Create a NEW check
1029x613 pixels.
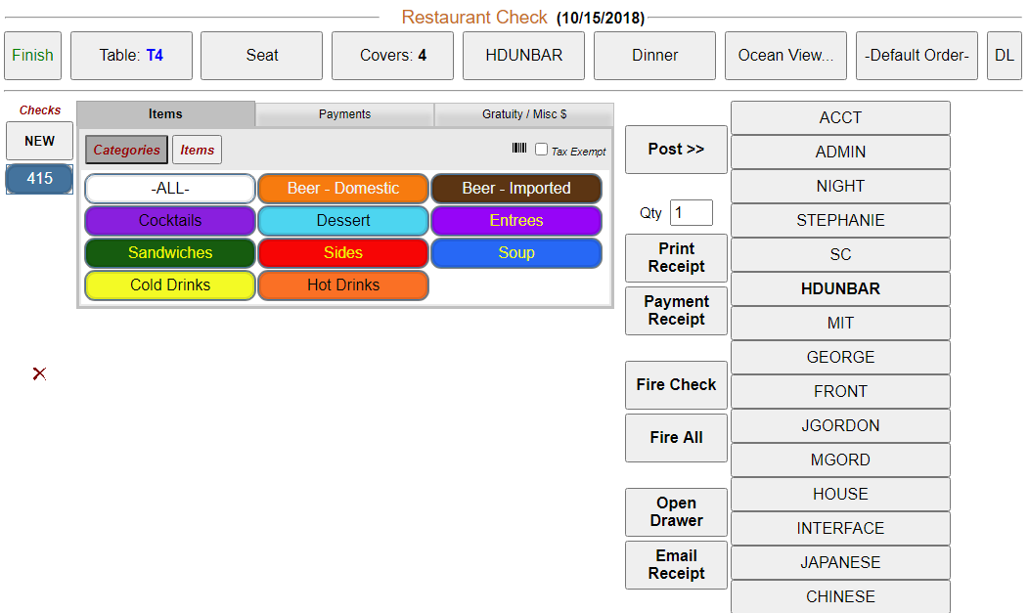39,141
